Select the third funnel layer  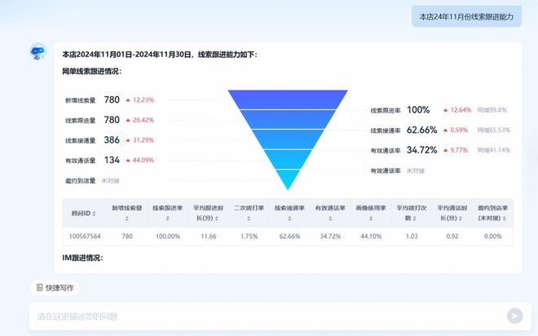(x=288, y=139)
